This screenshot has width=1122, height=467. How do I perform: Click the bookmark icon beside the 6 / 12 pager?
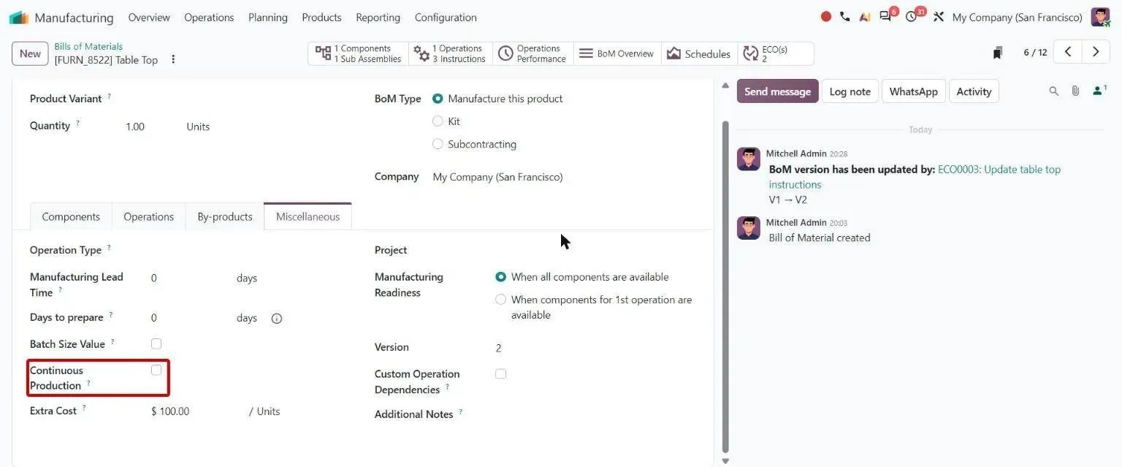pyautogui.click(x=998, y=53)
